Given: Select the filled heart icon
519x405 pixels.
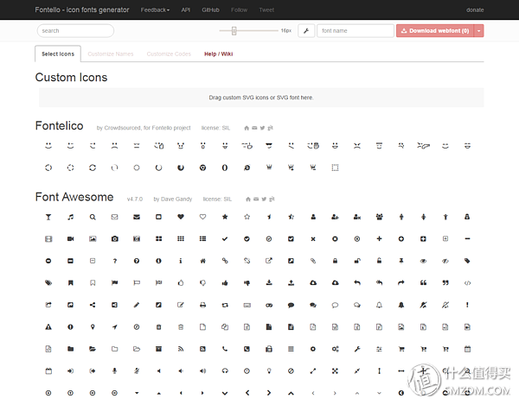Looking at the screenshot, I should pyautogui.click(x=181, y=217).
